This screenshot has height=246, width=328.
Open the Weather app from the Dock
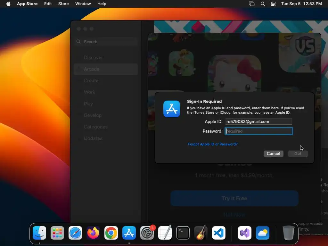pyautogui.click(x=263, y=233)
